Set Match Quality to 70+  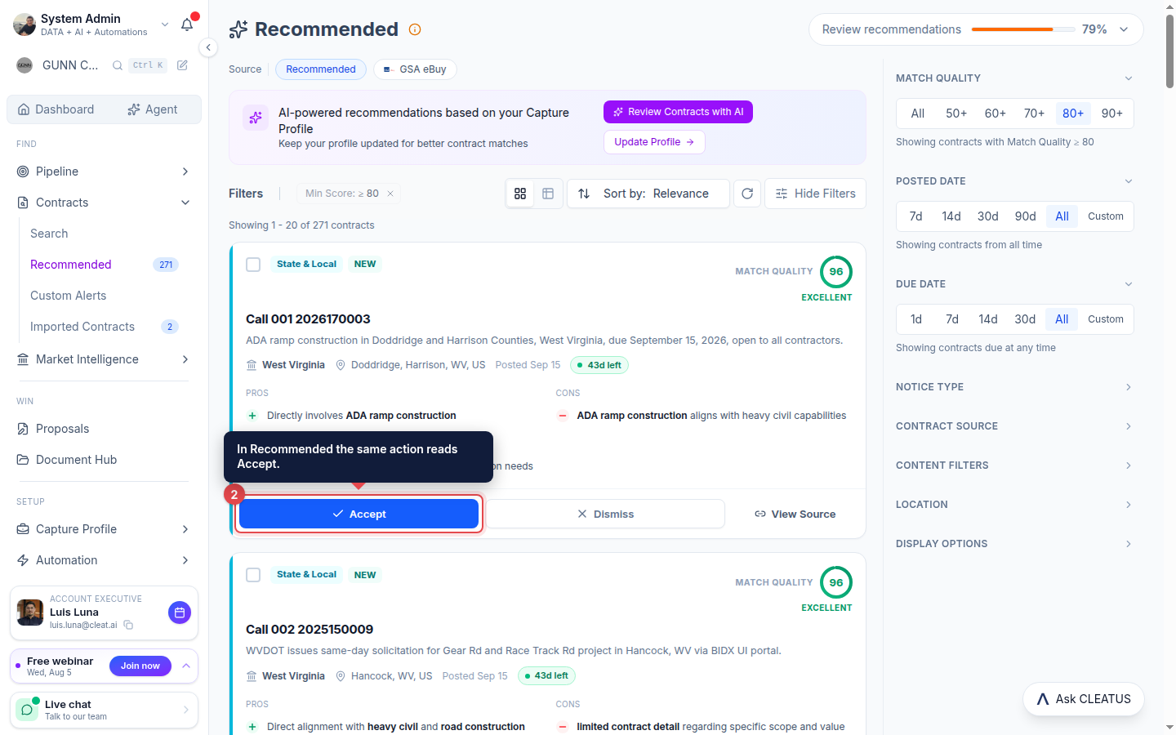tap(1034, 114)
